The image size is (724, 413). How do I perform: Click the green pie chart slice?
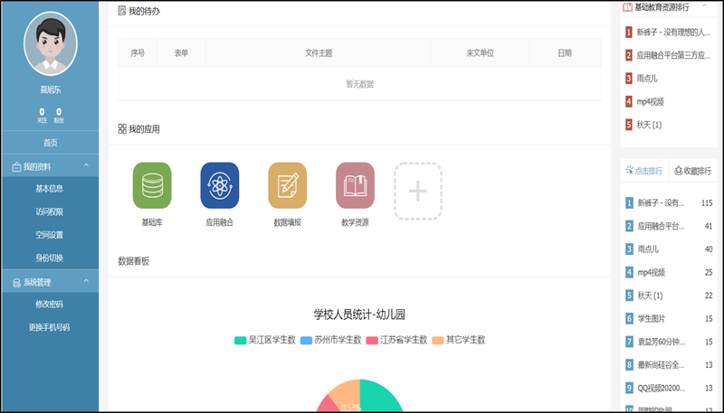click(x=381, y=397)
